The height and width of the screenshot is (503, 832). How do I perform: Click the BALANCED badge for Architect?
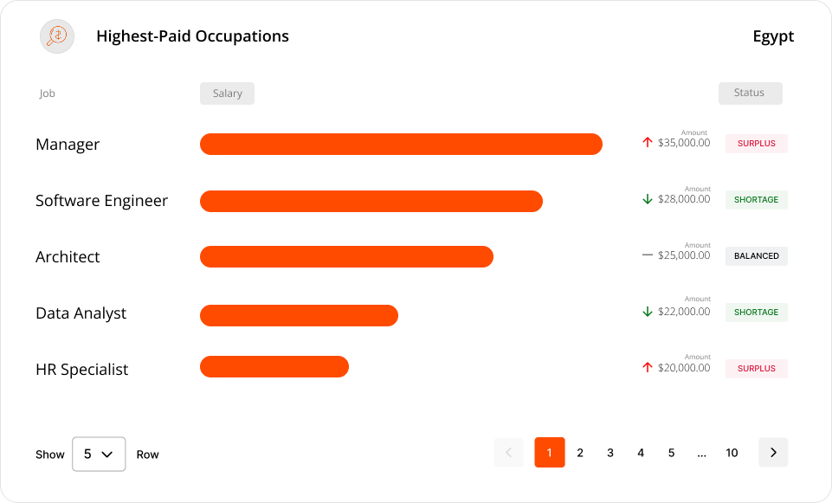756,256
